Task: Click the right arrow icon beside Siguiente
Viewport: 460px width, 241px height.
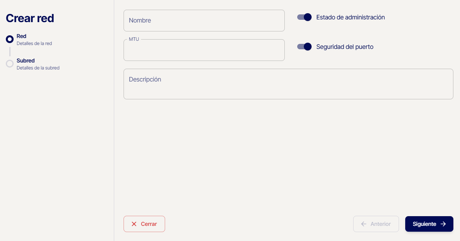Action: click(443, 224)
